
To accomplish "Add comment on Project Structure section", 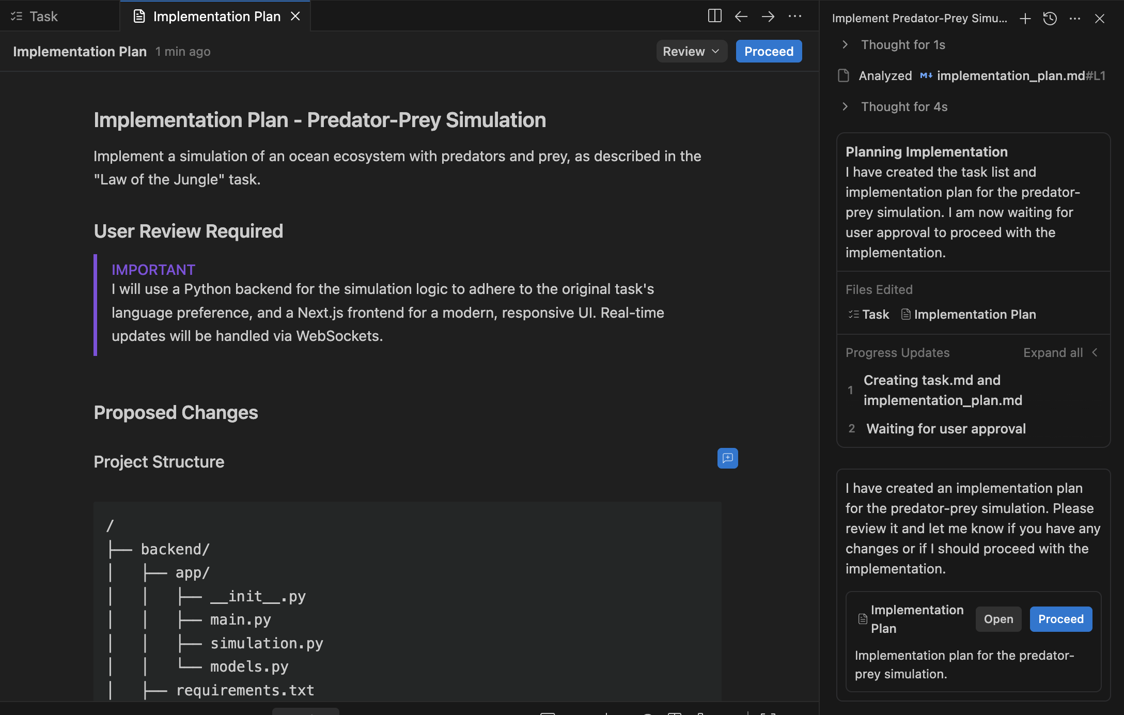I will (x=727, y=458).
